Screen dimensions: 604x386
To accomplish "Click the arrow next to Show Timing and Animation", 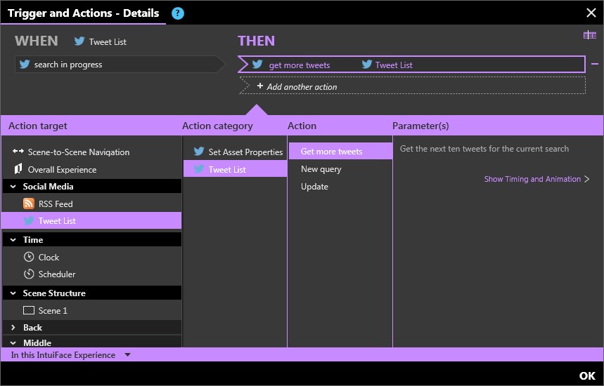I will pyautogui.click(x=586, y=179).
